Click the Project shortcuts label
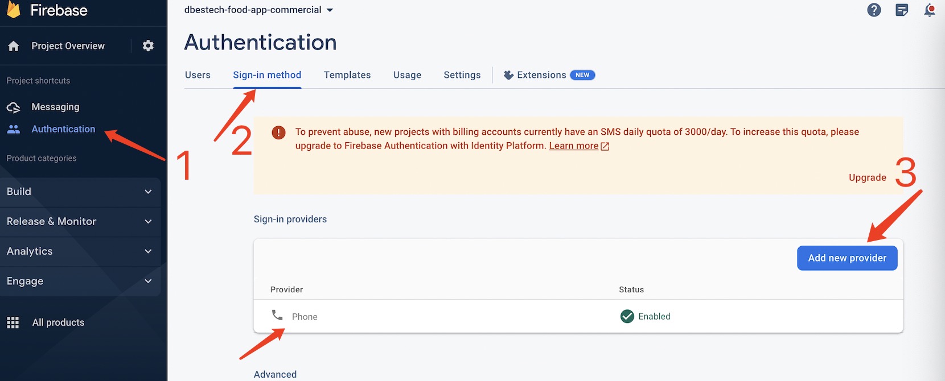The height and width of the screenshot is (381, 945). 38,81
